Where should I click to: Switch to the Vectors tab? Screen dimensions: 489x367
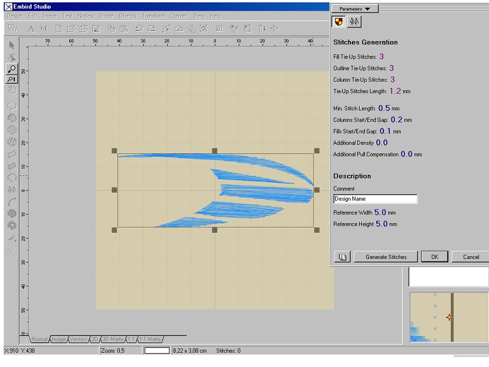[78, 340]
